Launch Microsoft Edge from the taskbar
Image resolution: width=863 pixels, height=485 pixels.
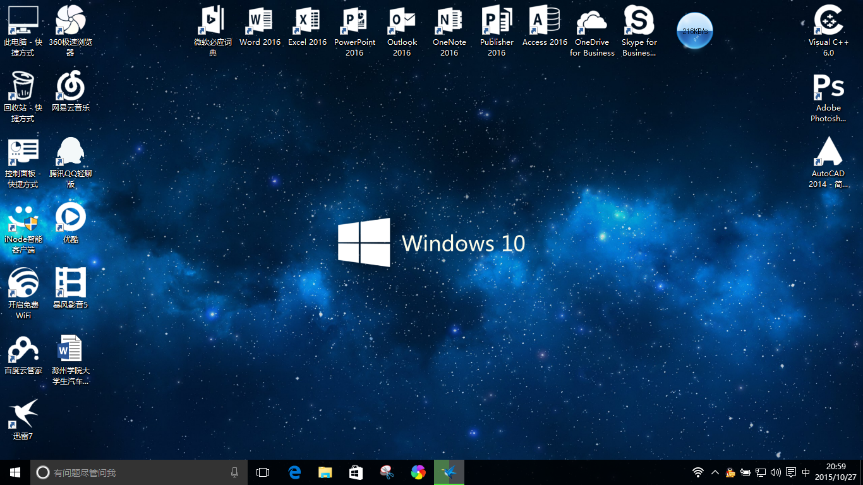(x=294, y=472)
